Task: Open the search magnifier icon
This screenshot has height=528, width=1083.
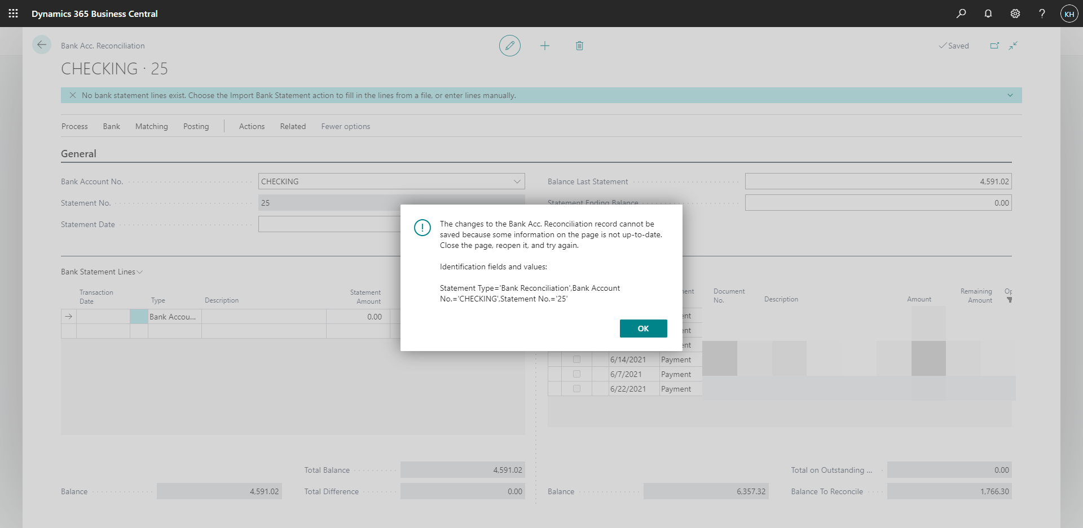Action: coord(961,14)
